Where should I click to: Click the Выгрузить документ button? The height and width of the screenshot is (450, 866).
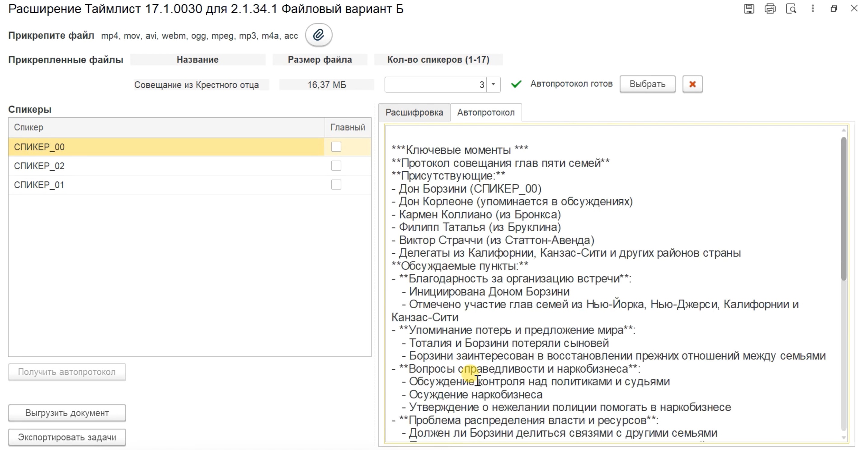pyautogui.click(x=67, y=413)
